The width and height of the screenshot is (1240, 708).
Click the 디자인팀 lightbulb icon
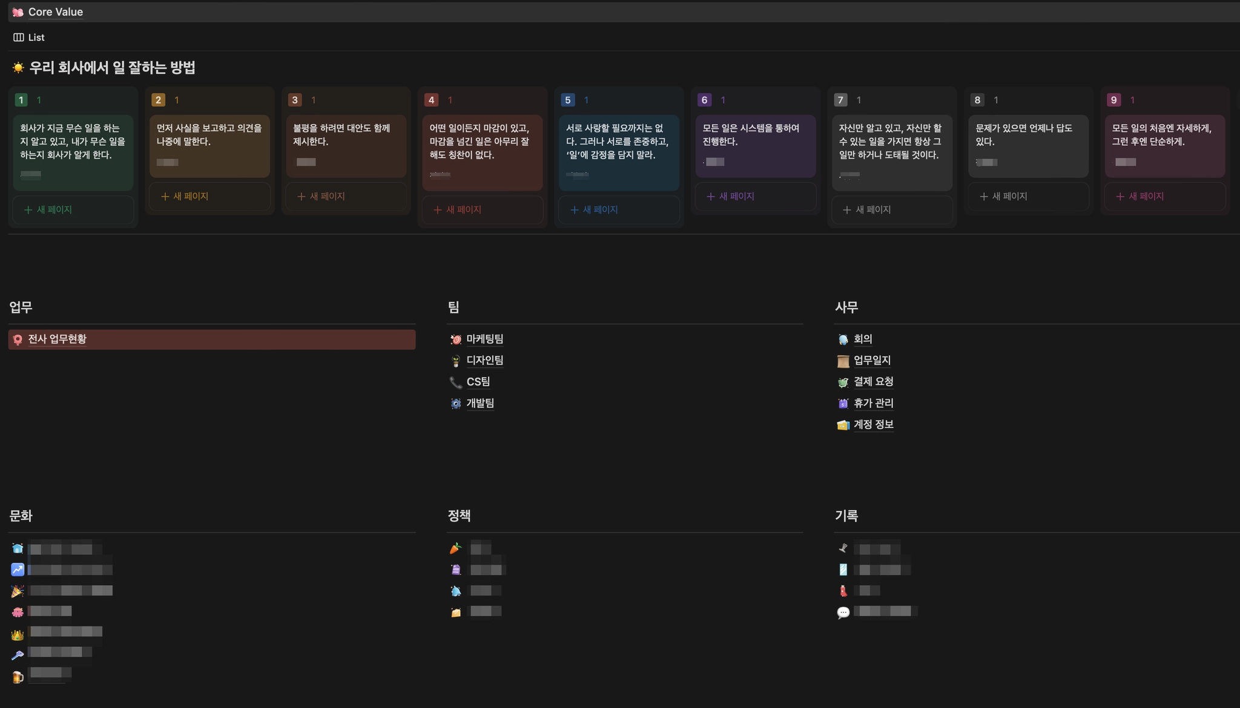coord(456,361)
